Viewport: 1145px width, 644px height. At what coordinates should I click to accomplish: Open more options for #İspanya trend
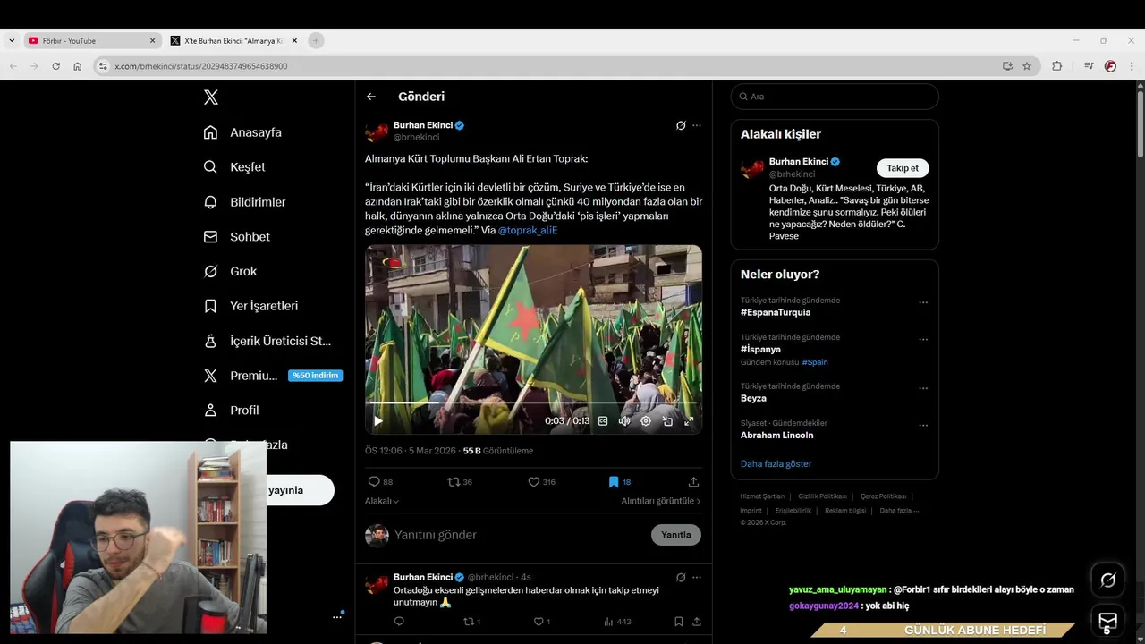click(923, 339)
